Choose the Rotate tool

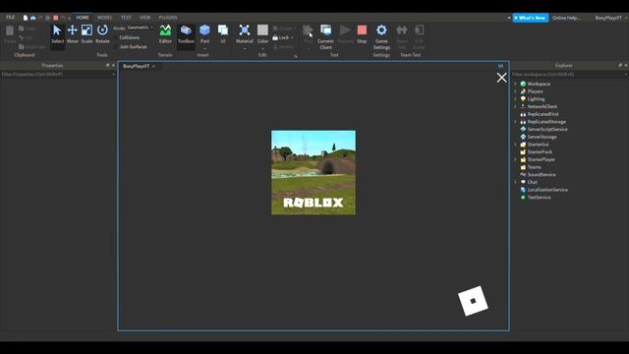102,34
